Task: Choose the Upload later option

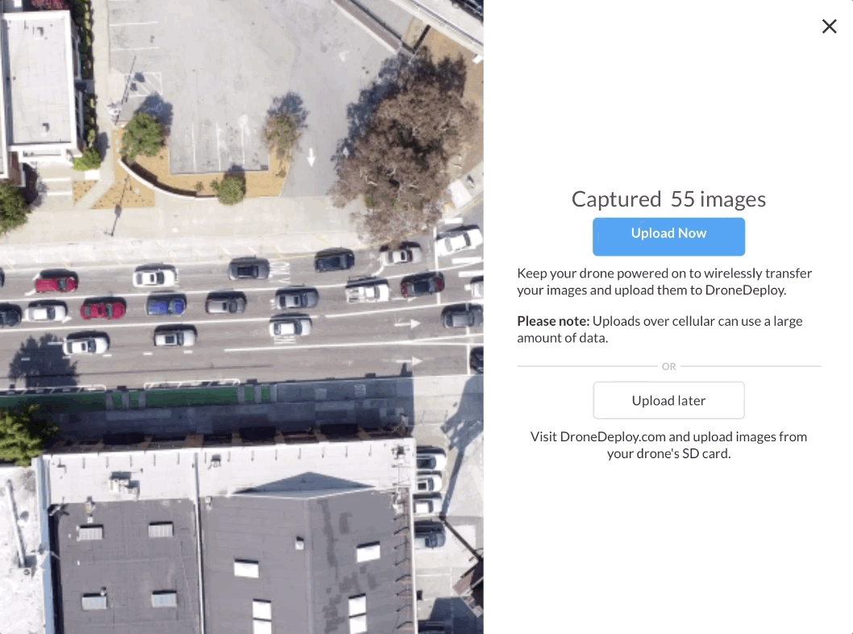Action: tap(668, 401)
